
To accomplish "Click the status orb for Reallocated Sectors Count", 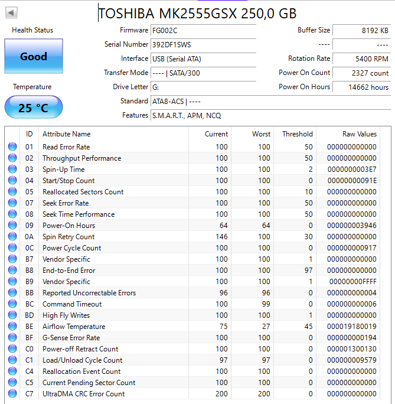I will [x=12, y=192].
